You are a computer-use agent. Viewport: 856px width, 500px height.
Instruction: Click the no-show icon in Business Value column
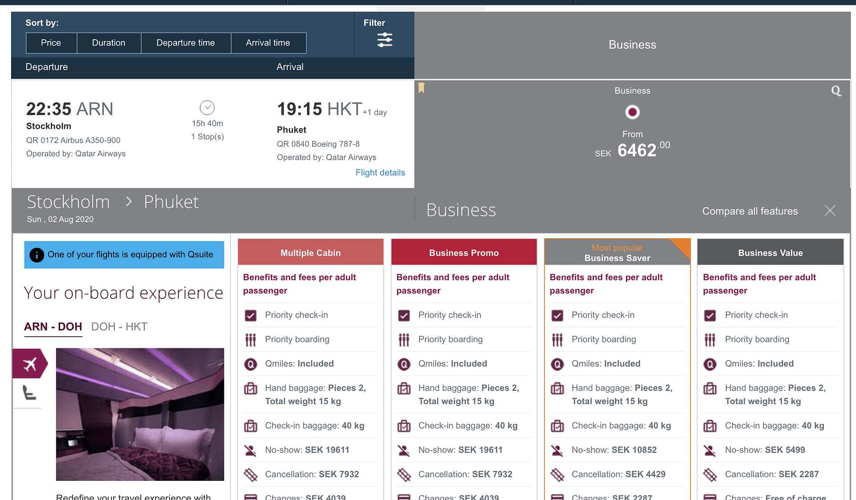click(710, 450)
